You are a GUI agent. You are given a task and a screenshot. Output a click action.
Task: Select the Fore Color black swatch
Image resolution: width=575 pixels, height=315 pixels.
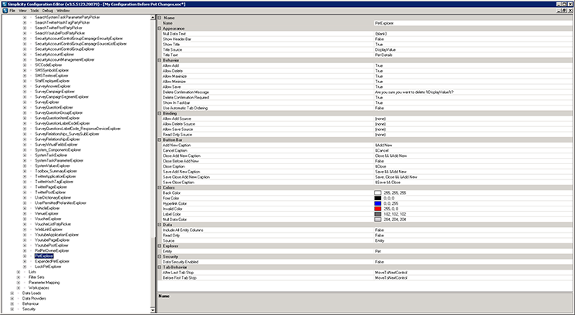click(x=377, y=198)
